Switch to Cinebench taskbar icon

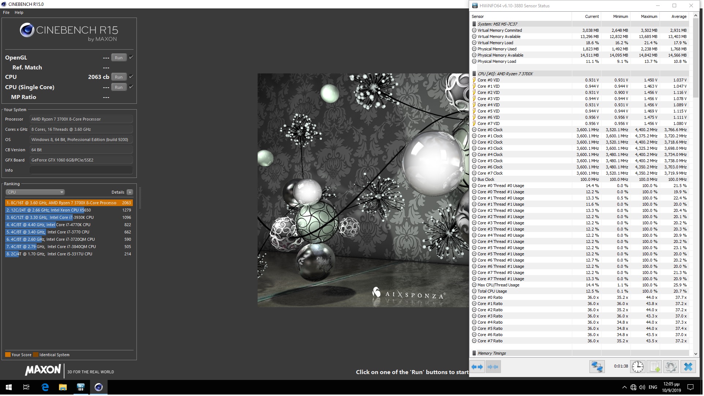(99, 388)
